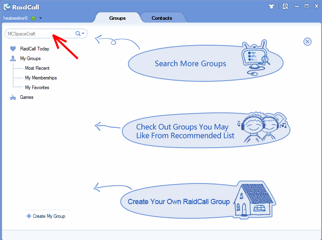Maximize the RaidCall window
The width and height of the screenshot is (322, 240).
[306, 6]
